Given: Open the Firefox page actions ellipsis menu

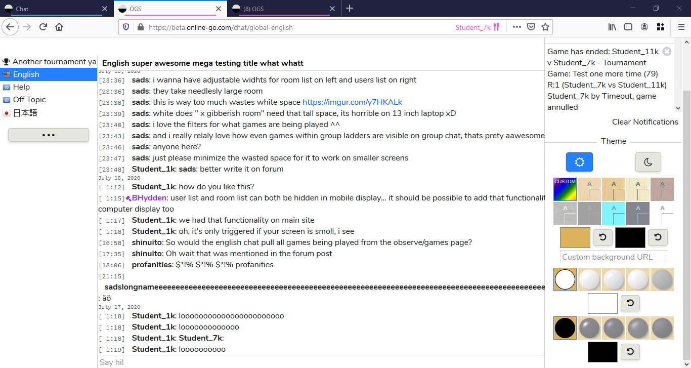Looking at the screenshot, I should (516, 27).
